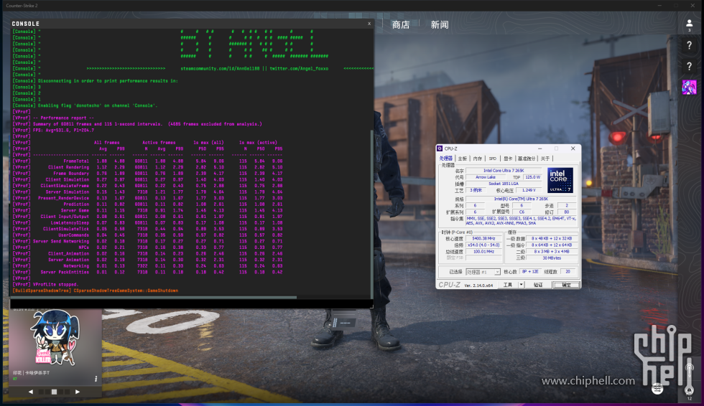704x406 pixels.
Task: Click the first question-mark friend slot
Action: [x=689, y=45]
